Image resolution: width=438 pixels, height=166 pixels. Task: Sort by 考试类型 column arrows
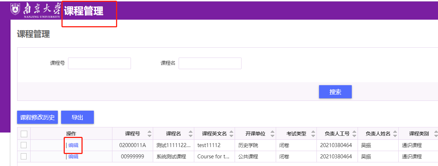313,134
